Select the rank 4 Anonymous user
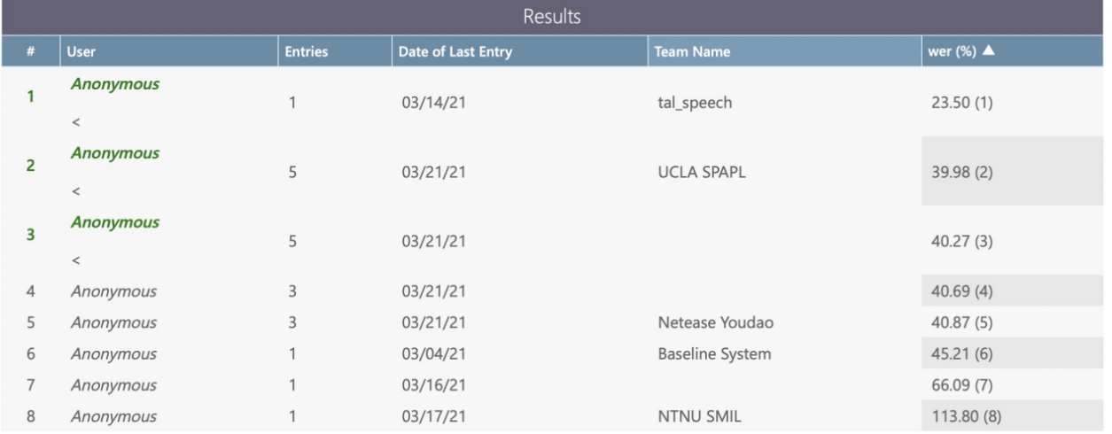Image resolution: width=1112 pixels, height=434 pixels. [113, 291]
